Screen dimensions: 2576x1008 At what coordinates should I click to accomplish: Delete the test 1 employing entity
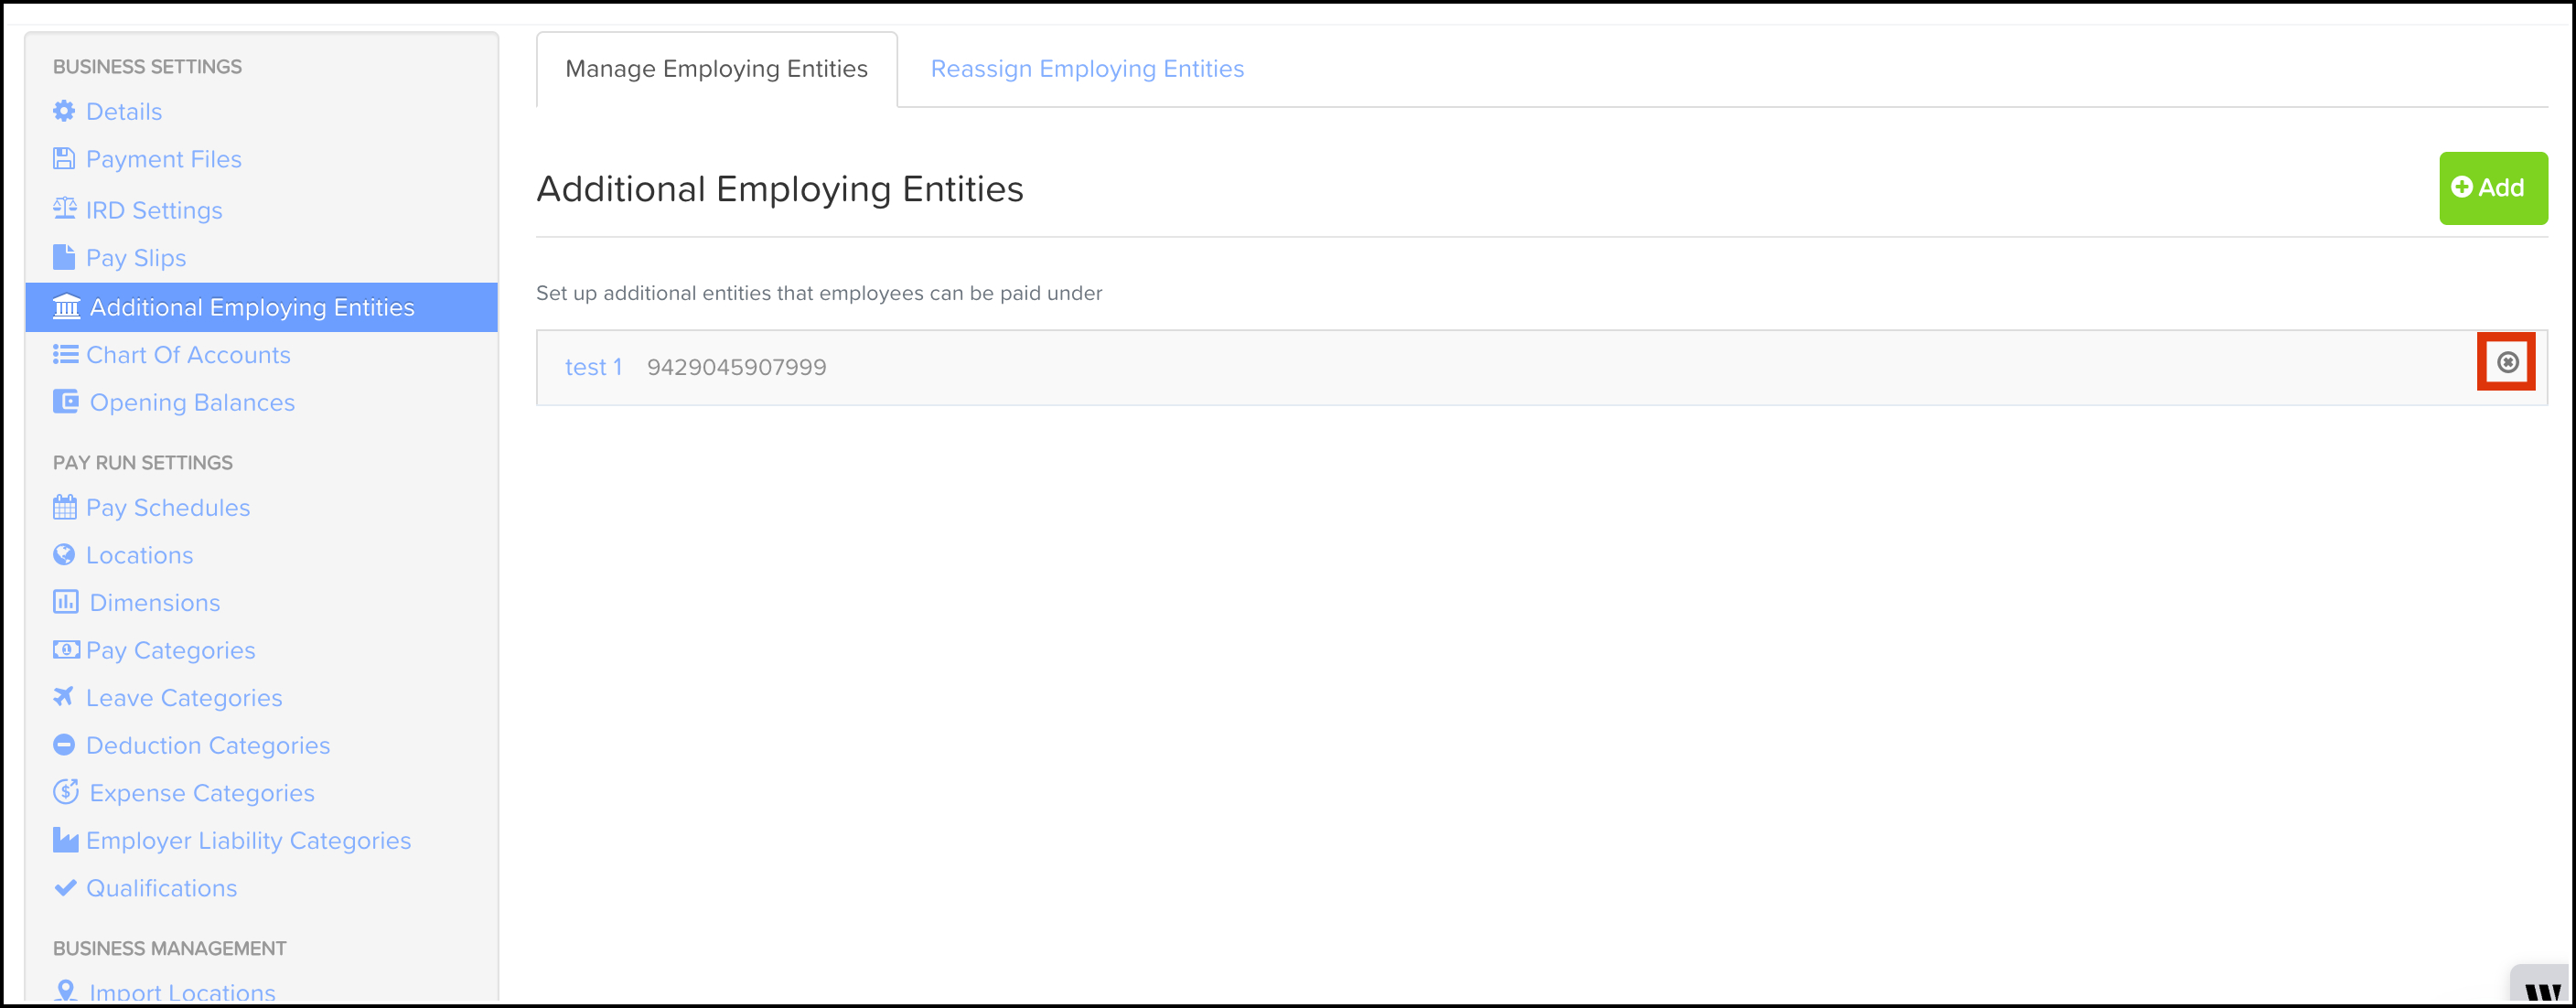click(2507, 362)
